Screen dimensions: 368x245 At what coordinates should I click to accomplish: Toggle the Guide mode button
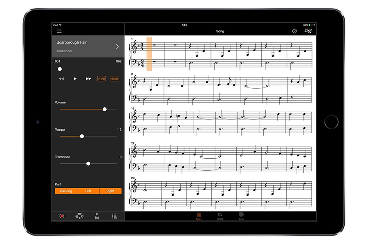tap(115, 79)
